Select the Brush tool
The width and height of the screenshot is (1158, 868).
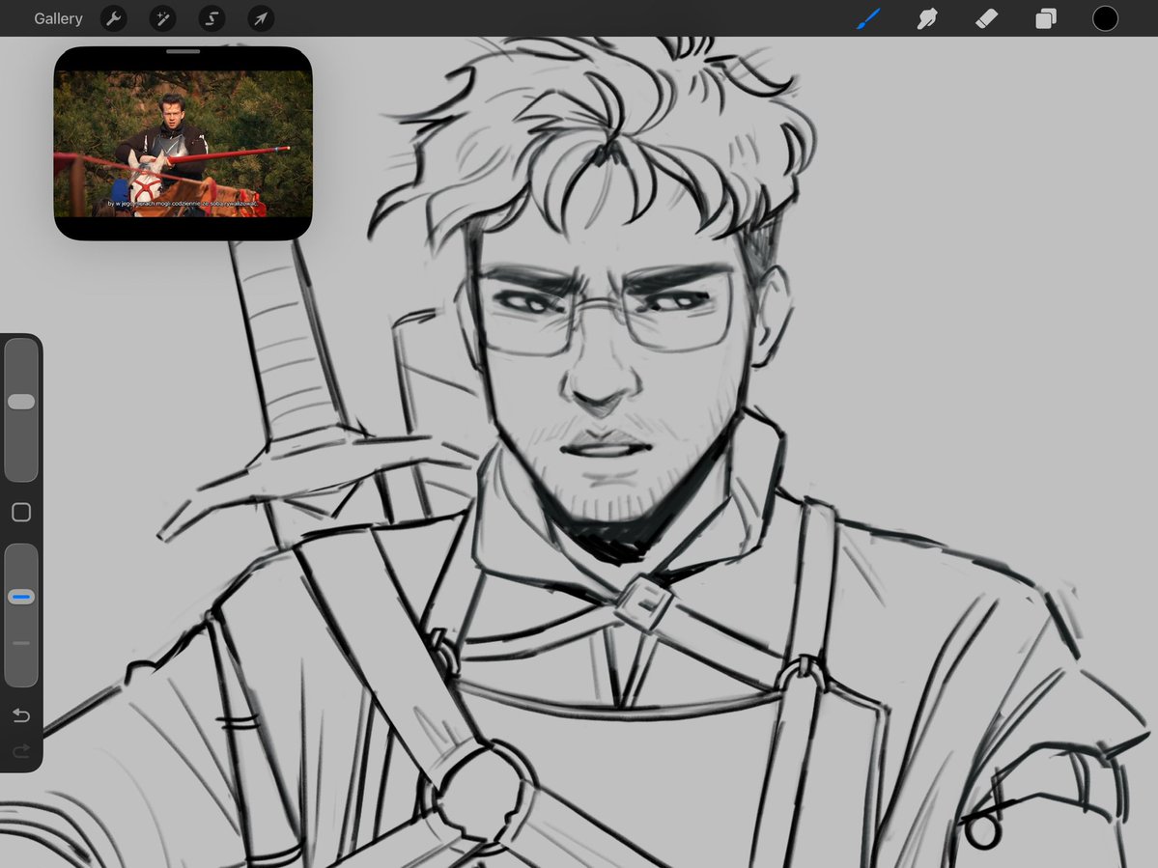tap(868, 18)
